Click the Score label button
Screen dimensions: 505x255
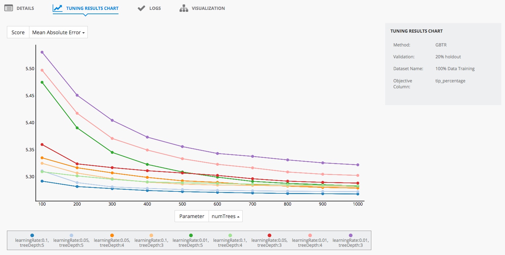(x=18, y=32)
